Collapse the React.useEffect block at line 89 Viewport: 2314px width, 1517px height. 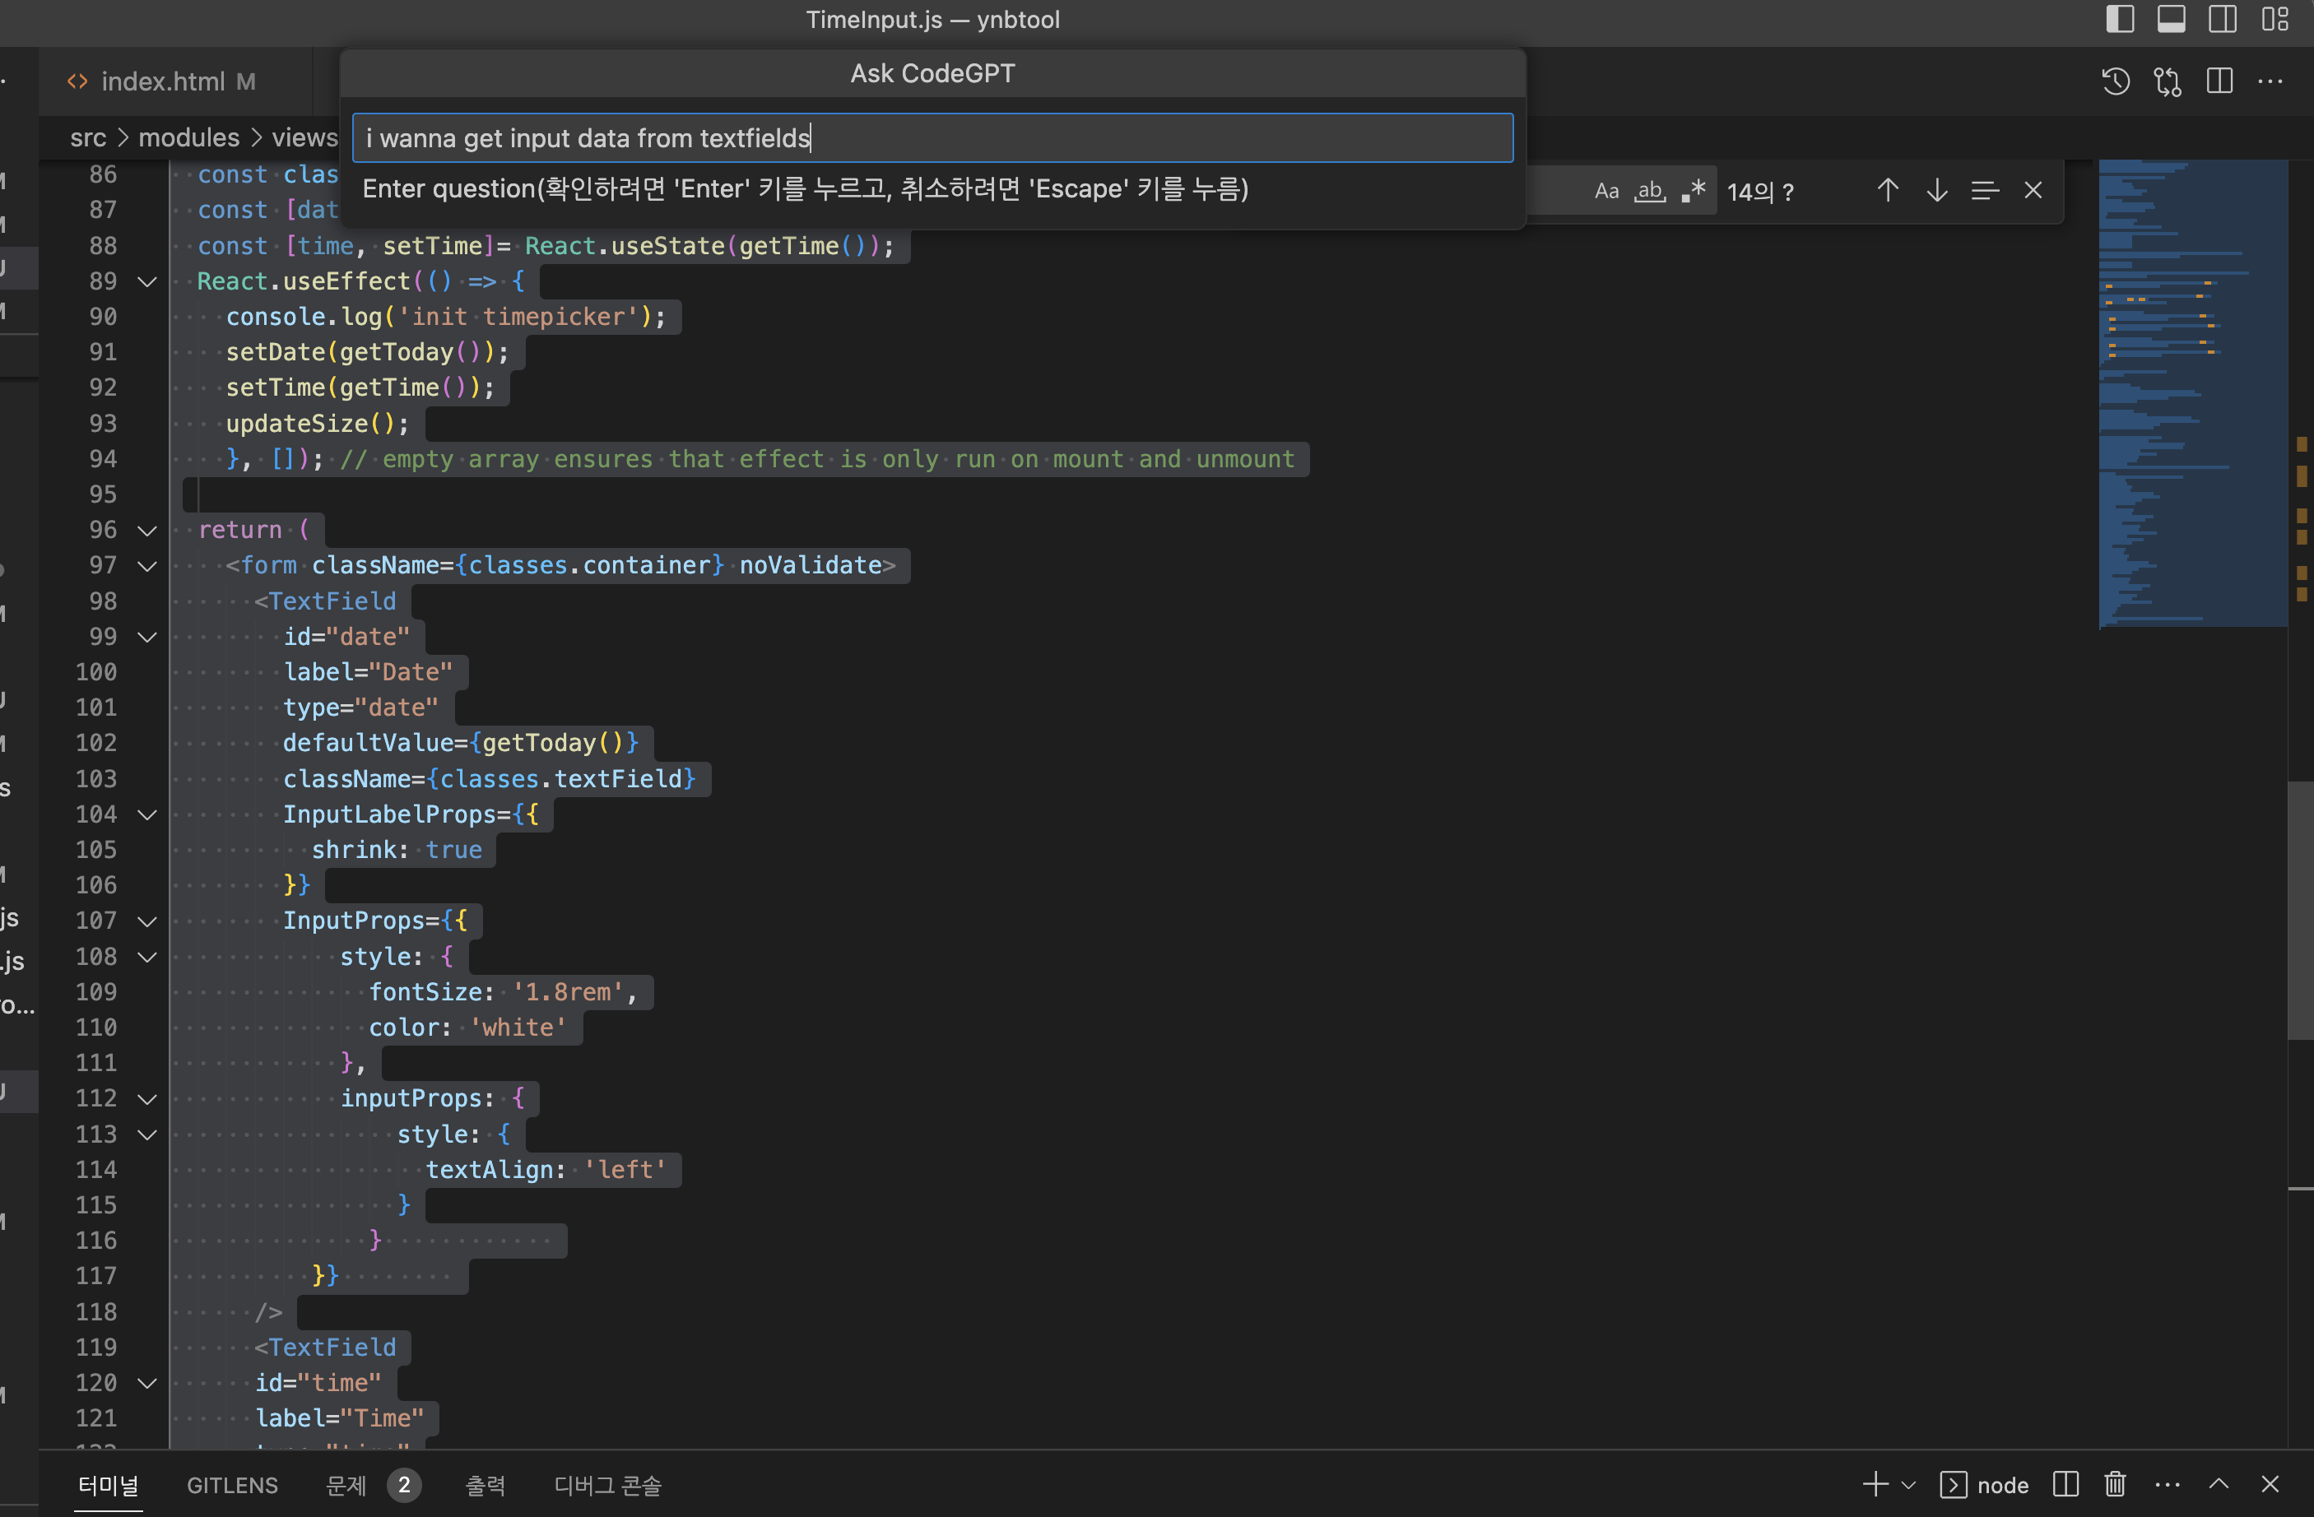[x=146, y=282]
